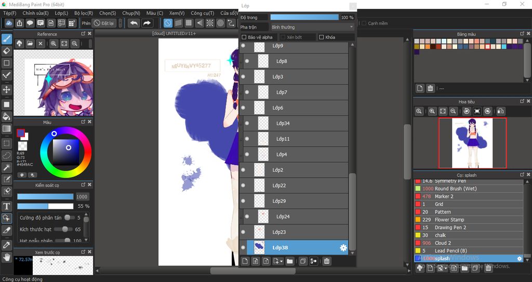Select the Lớp6 layer row
Screen dimensions: 532x282
[x=294, y=108]
